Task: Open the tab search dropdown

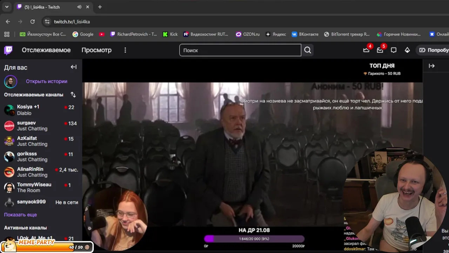Action: click(x=7, y=7)
